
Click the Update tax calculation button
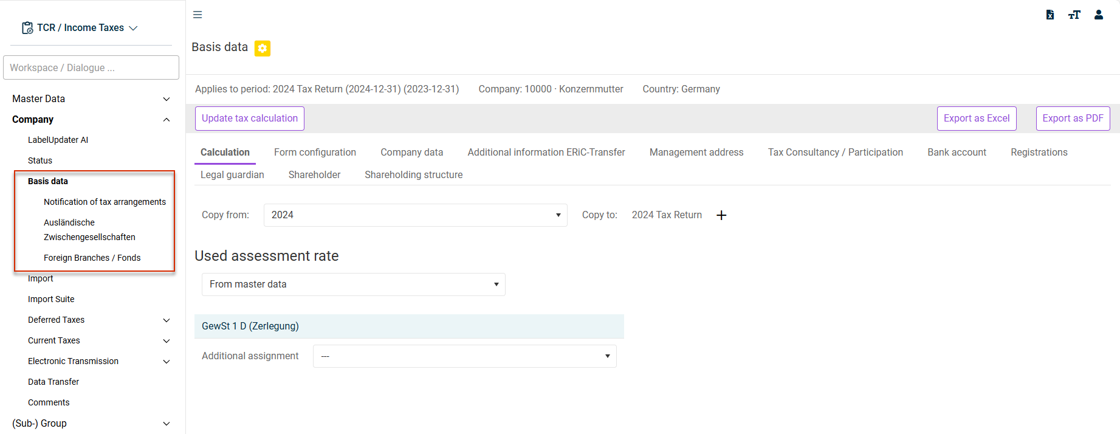[250, 119]
